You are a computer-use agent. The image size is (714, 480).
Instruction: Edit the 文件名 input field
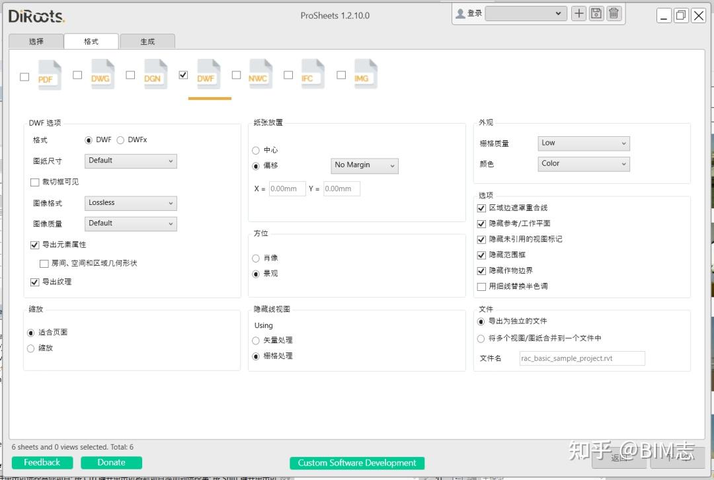582,358
